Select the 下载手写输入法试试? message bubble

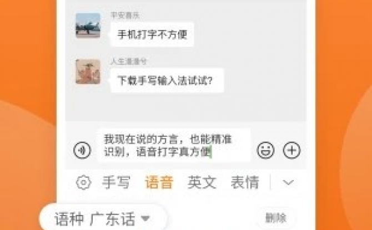167,80
